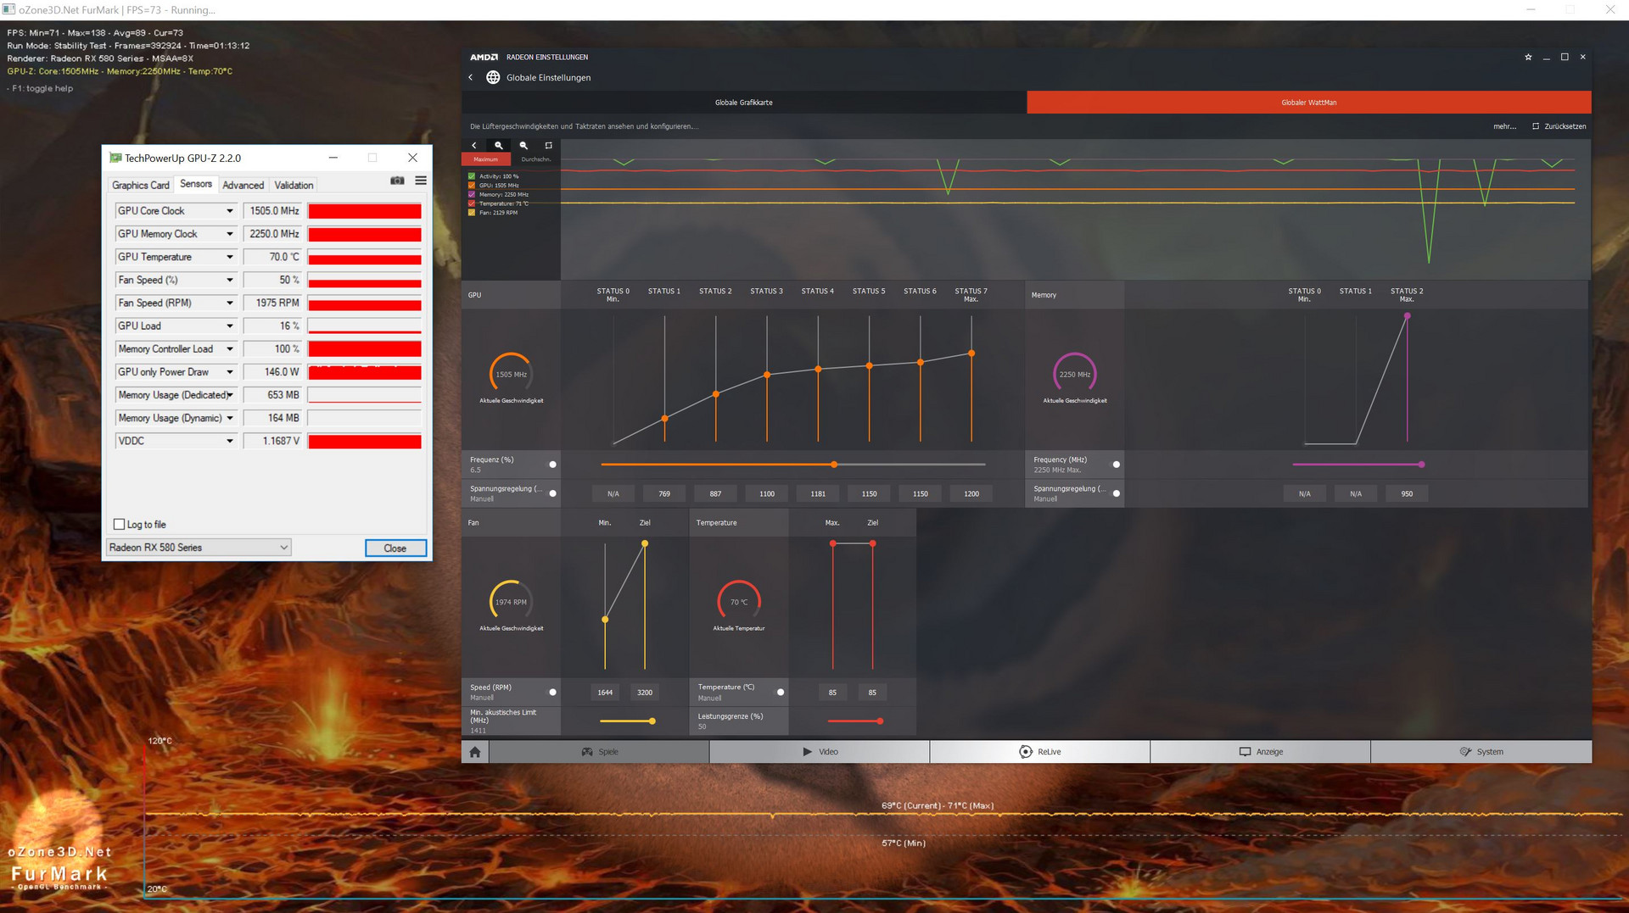Click the mehr... link

[1505, 126]
